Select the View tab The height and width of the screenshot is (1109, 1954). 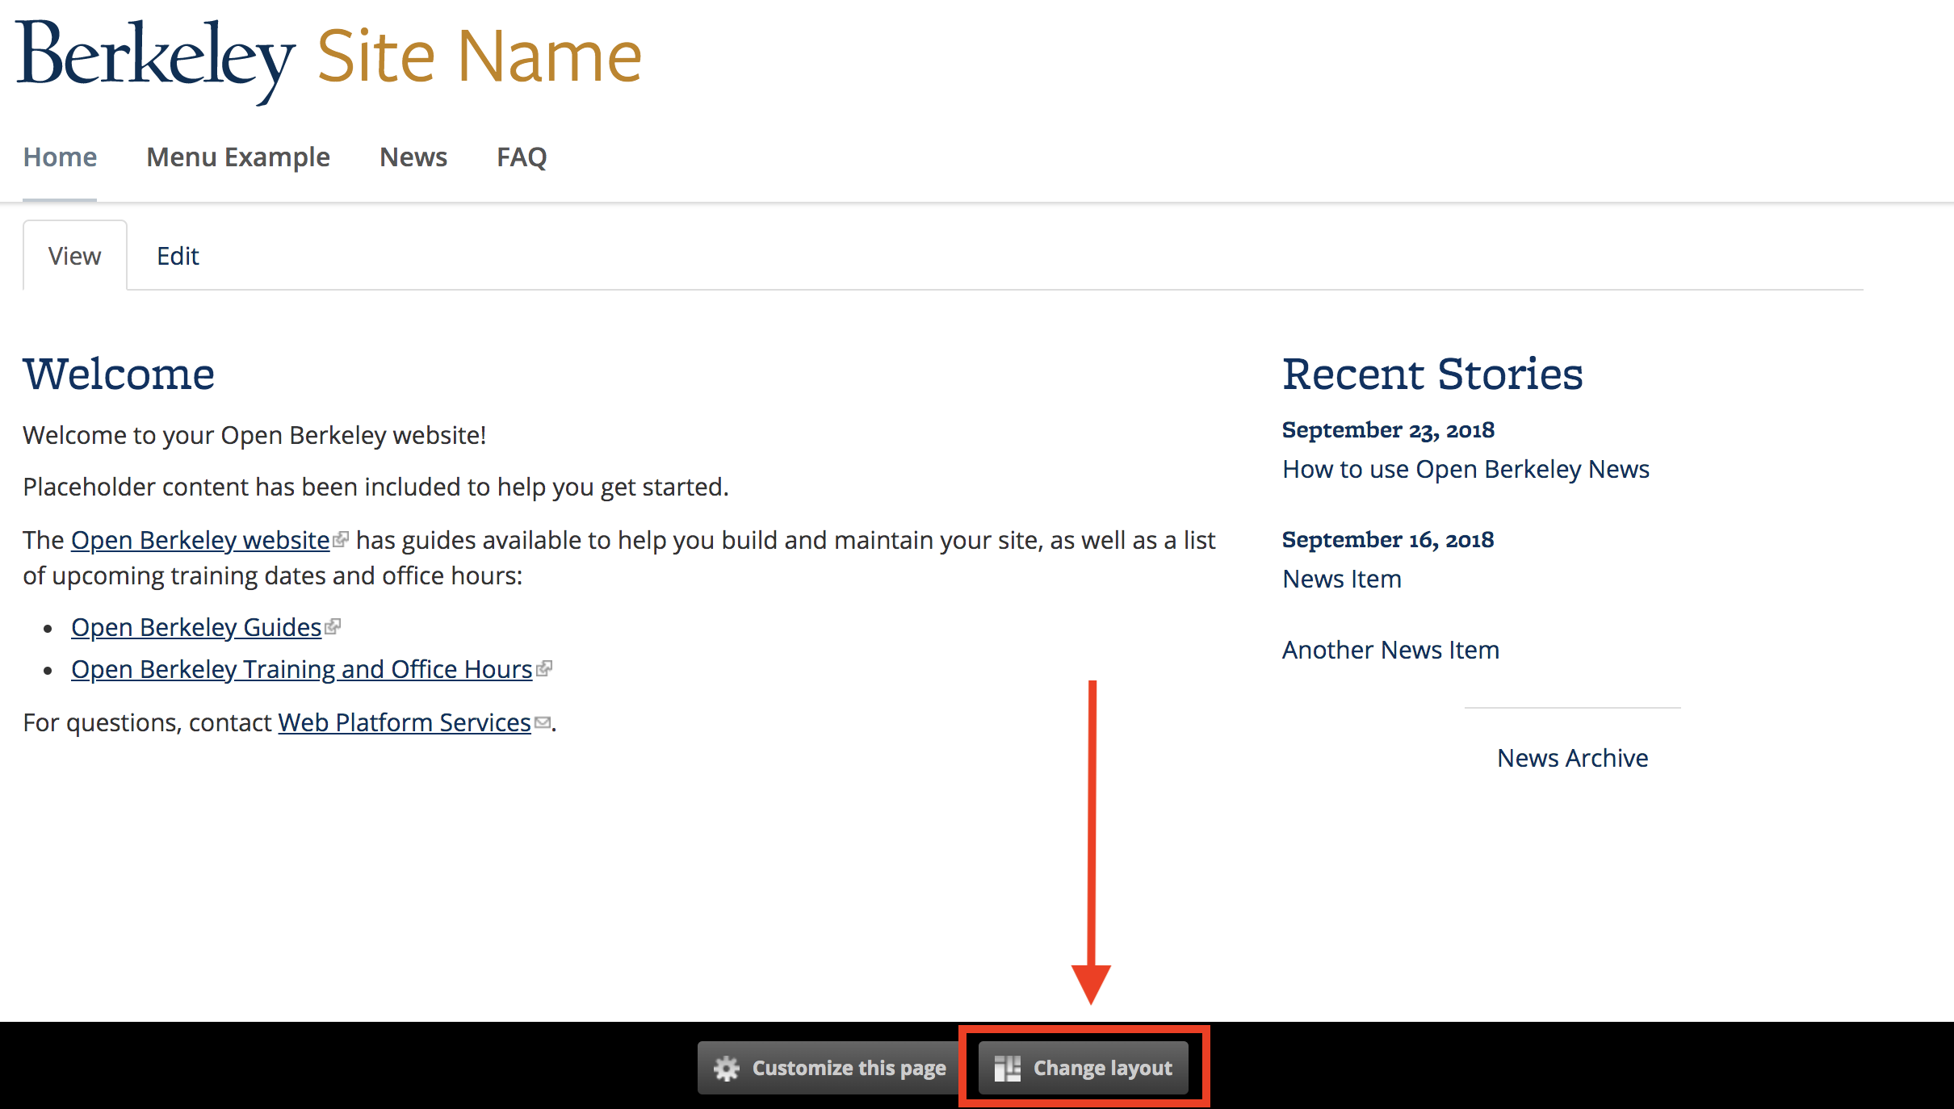(74, 256)
